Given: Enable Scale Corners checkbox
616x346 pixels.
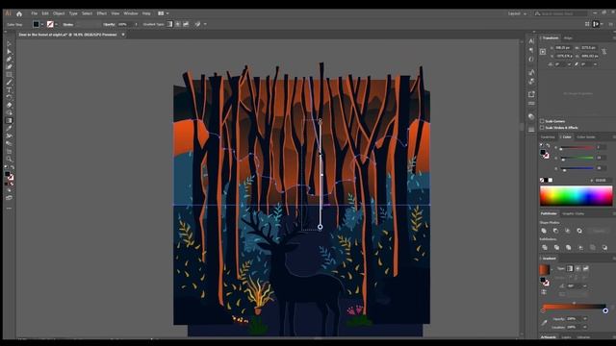Looking at the screenshot, I should [542, 121].
